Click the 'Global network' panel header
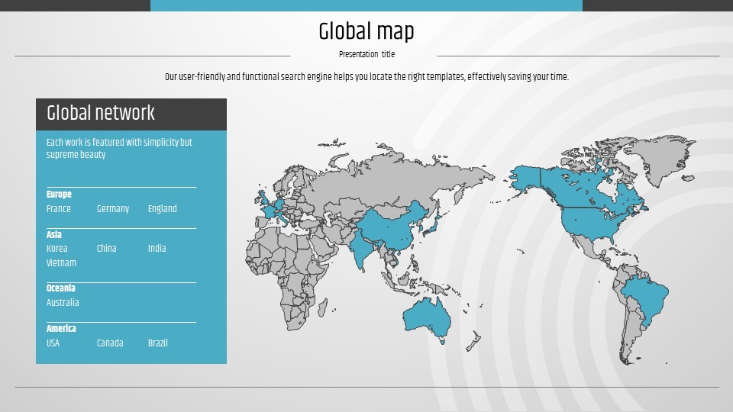The width and height of the screenshot is (733, 412). (101, 114)
